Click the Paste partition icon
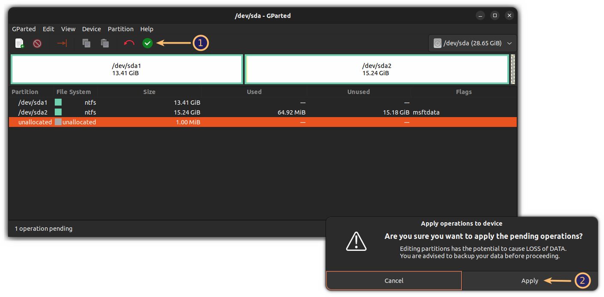Screen dimensions: 604x297 [x=105, y=43]
